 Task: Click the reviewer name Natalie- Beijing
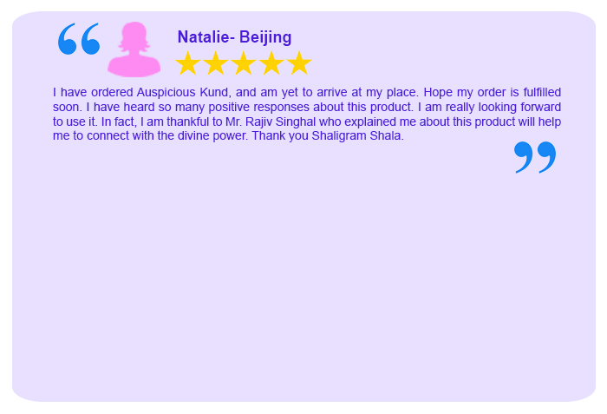point(235,37)
